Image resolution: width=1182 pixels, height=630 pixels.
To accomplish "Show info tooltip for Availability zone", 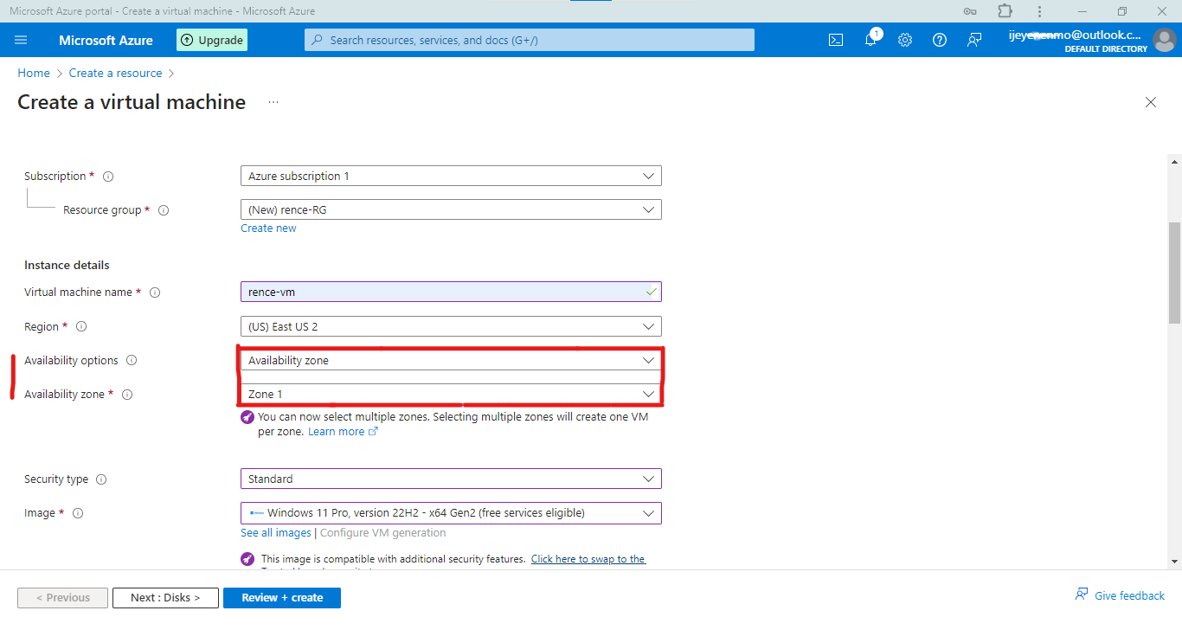I will [127, 395].
